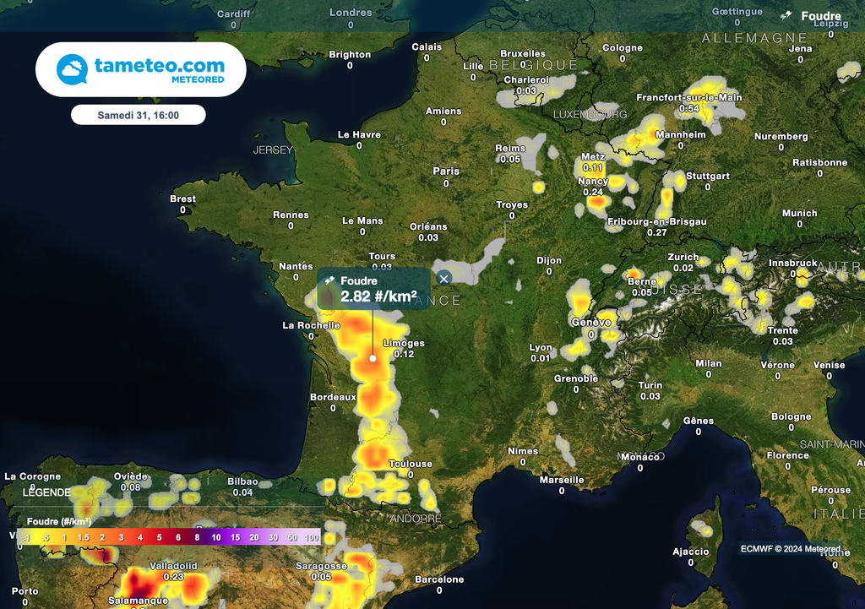
Task: Click the Zurich city label on the map
Action: (x=682, y=256)
